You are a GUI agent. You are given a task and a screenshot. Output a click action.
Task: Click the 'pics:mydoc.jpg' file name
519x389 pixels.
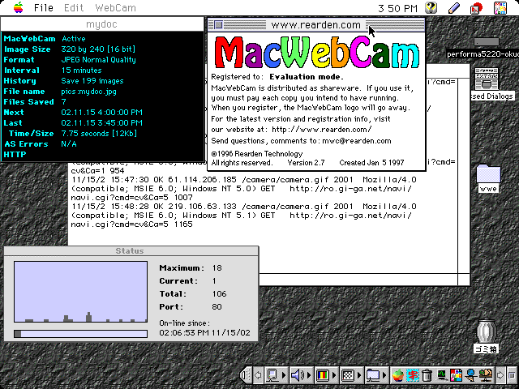88,92
